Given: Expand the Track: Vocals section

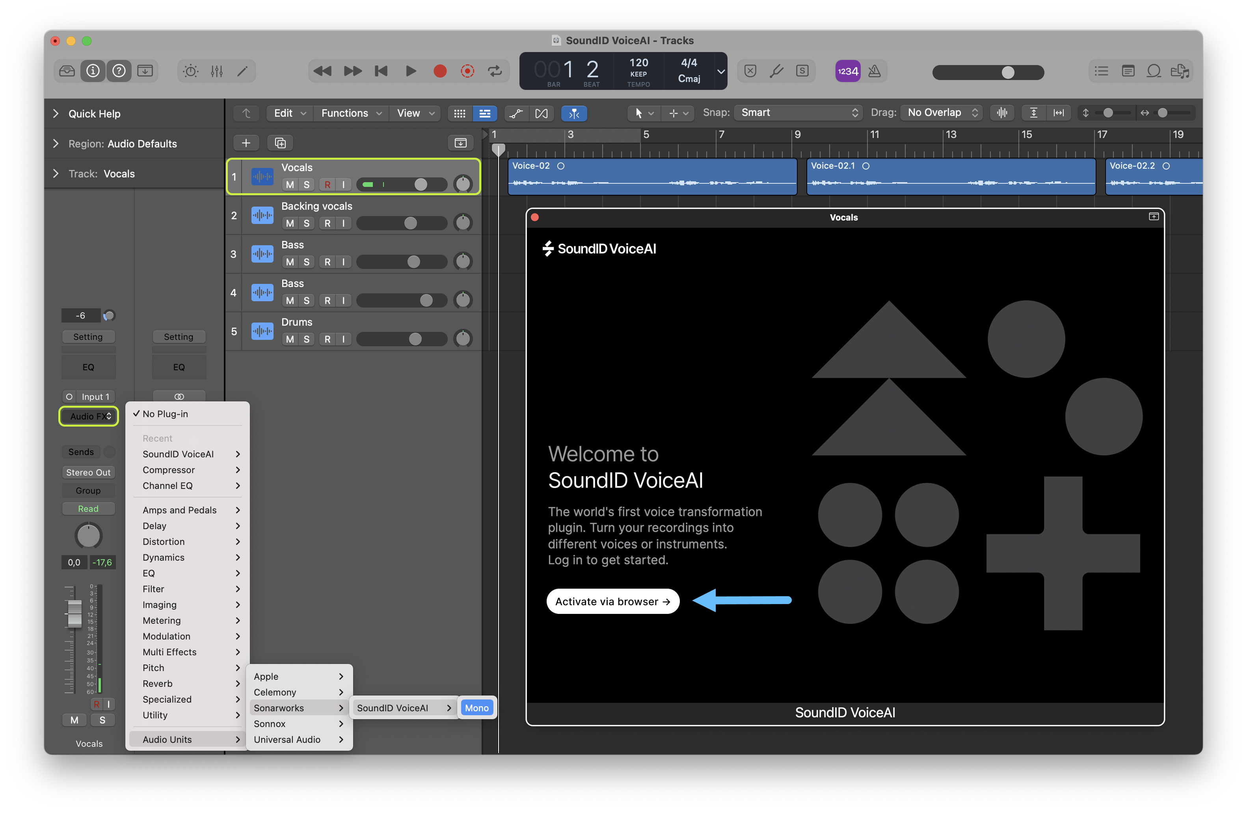Looking at the screenshot, I should (56, 173).
